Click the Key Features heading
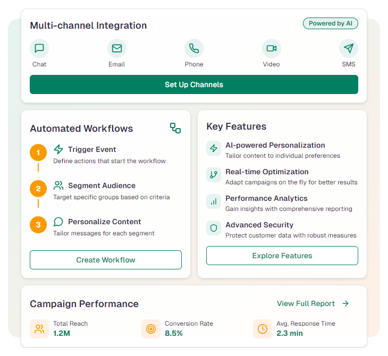 [x=237, y=126]
